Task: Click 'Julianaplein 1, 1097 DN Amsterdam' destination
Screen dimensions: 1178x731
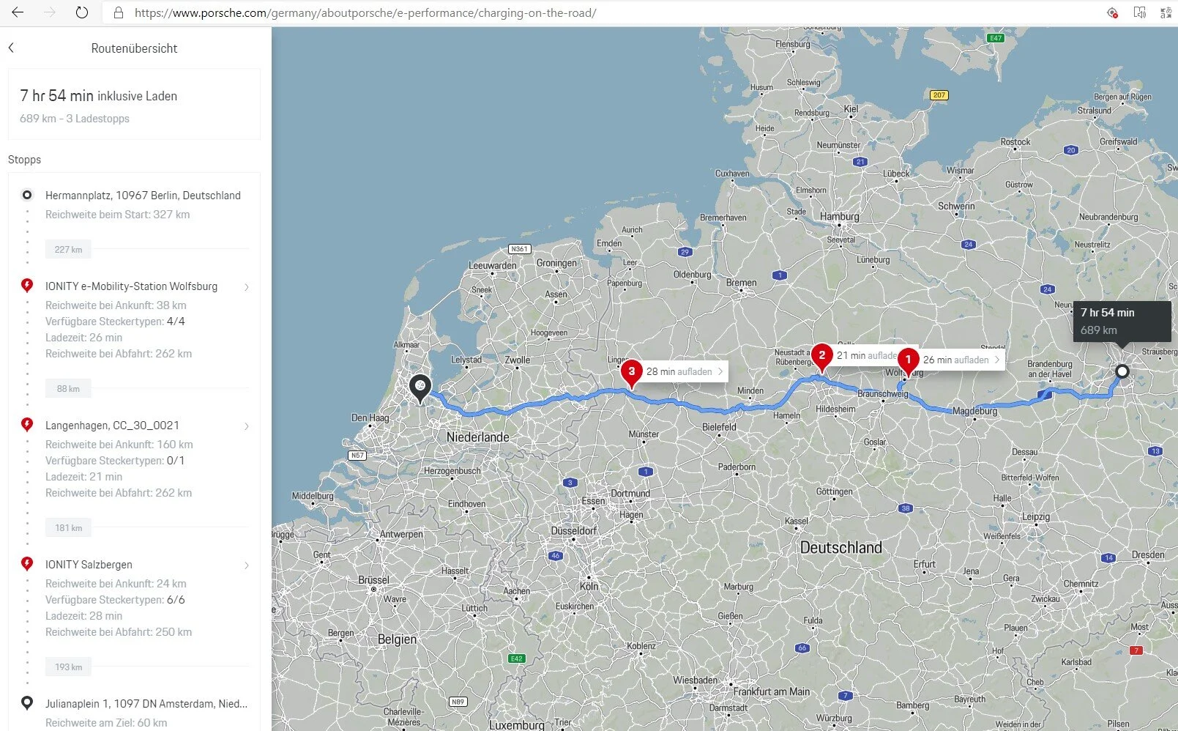Action: 146,704
